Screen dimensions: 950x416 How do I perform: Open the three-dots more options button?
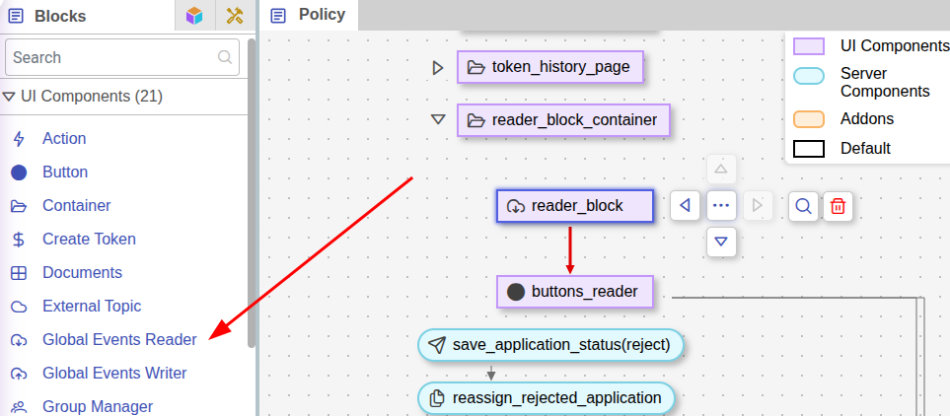pos(722,206)
